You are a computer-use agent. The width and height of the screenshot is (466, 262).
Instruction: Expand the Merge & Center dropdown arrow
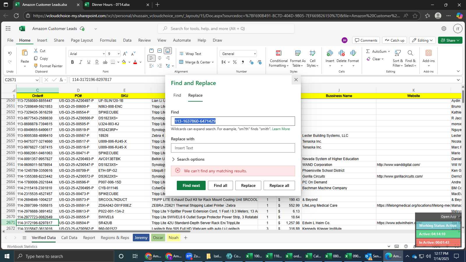coord(213,62)
